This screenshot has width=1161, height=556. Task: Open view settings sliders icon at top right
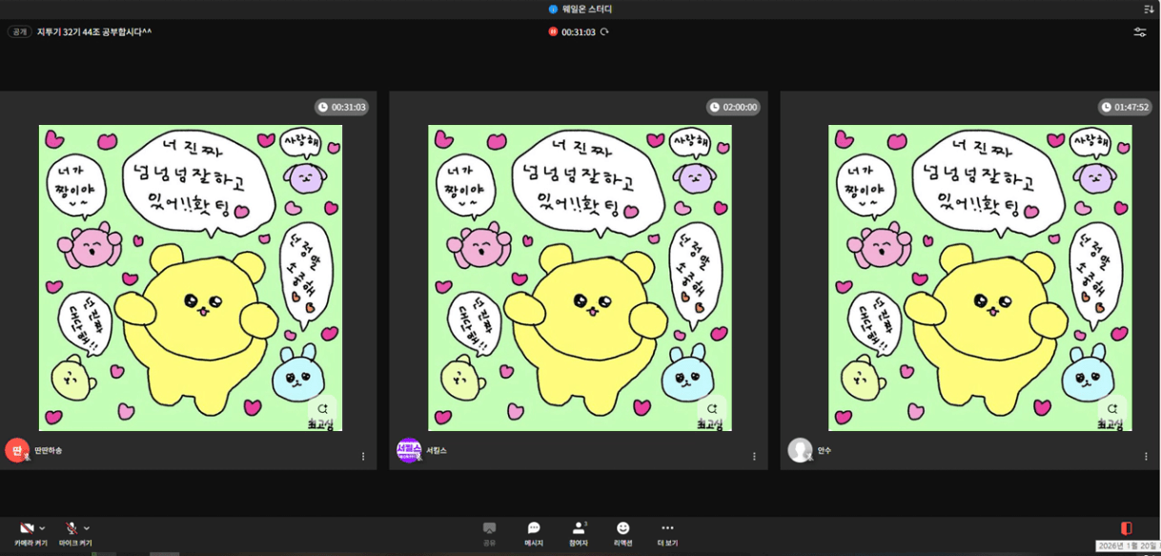tap(1140, 32)
